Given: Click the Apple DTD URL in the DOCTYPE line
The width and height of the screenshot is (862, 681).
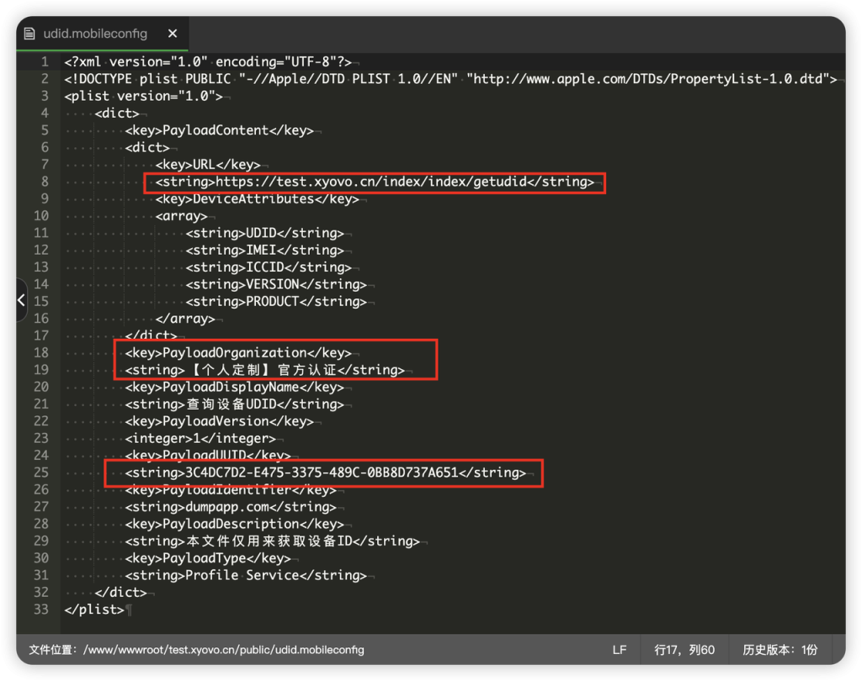Looking at the screenshot, I should [653, 79].
